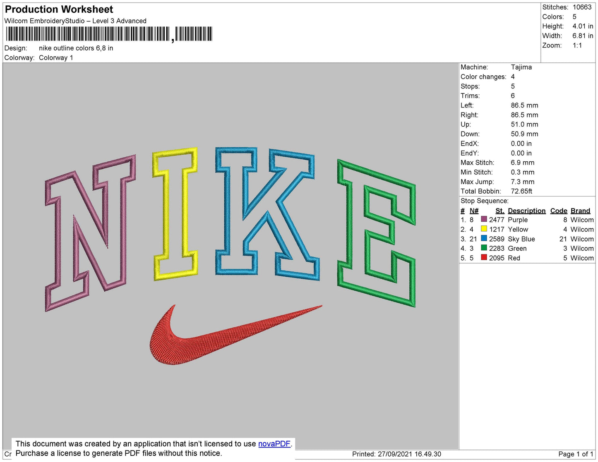Click the barcode under the worksheet title
Viewport: 598px width, 462px height.
pos(109,34)
